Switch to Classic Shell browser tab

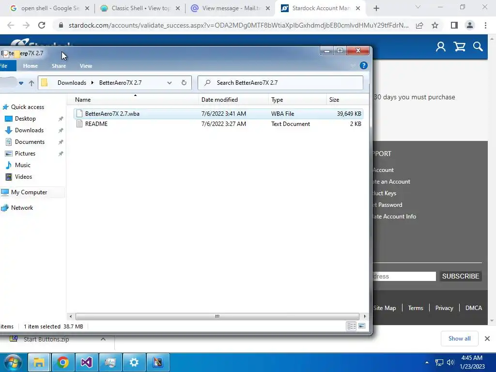click(140, 8)
